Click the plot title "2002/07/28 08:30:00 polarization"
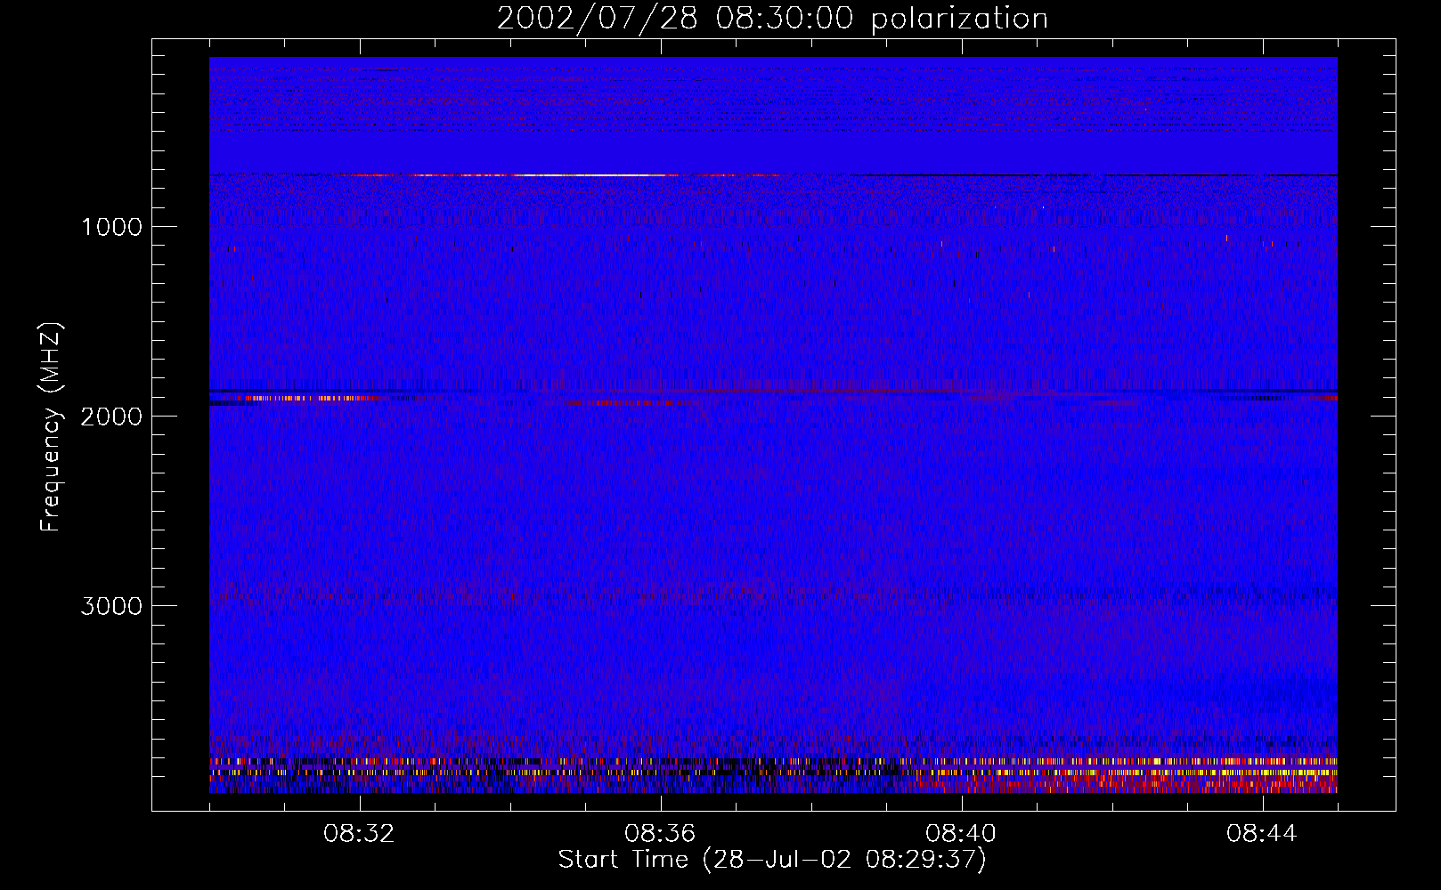 pos(772,19)
